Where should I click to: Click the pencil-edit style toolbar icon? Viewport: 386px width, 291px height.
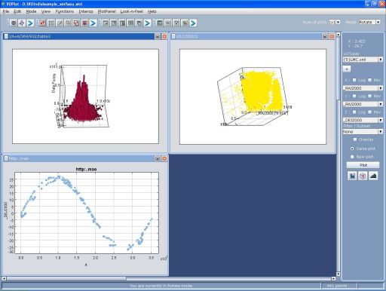60,23
